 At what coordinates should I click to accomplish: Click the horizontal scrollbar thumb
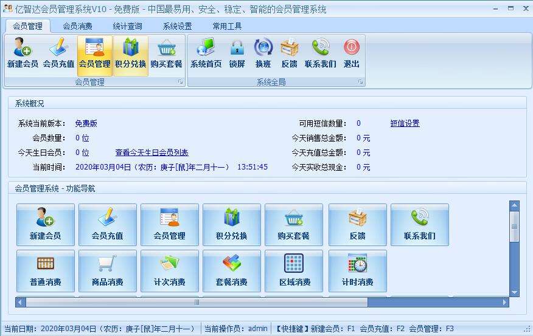click(x=197, y=302)
